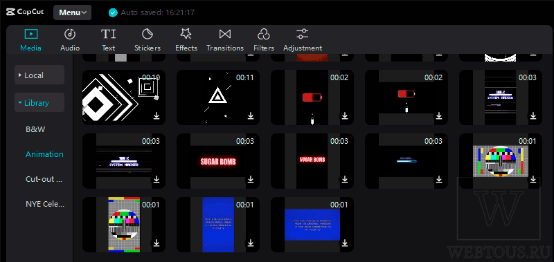Screen dimensions: 554x262
Task: Select the Animation library category
Action: pyautogui.click(x=44, y=154)
